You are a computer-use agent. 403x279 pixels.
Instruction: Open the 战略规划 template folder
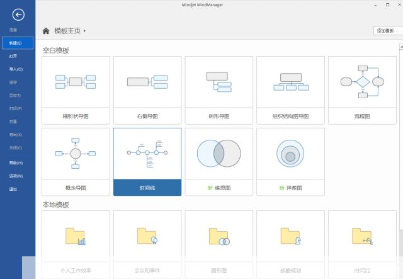[x=290, y=244]
